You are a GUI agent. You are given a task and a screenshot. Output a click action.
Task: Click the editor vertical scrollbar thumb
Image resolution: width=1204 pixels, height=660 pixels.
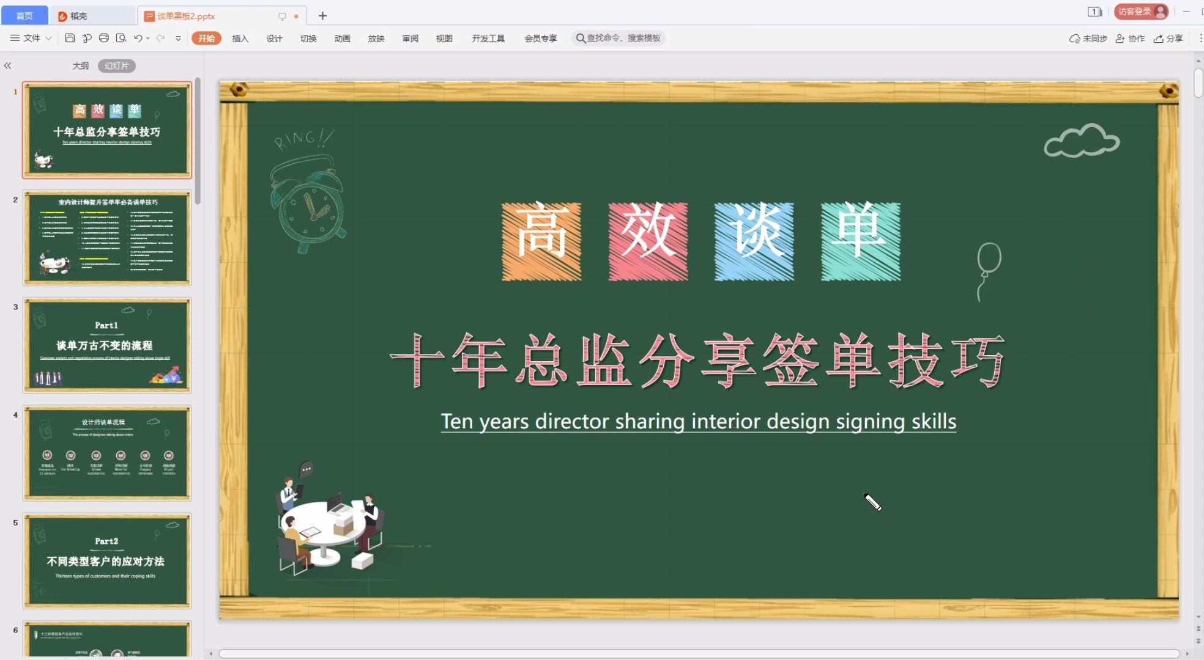1198,83
